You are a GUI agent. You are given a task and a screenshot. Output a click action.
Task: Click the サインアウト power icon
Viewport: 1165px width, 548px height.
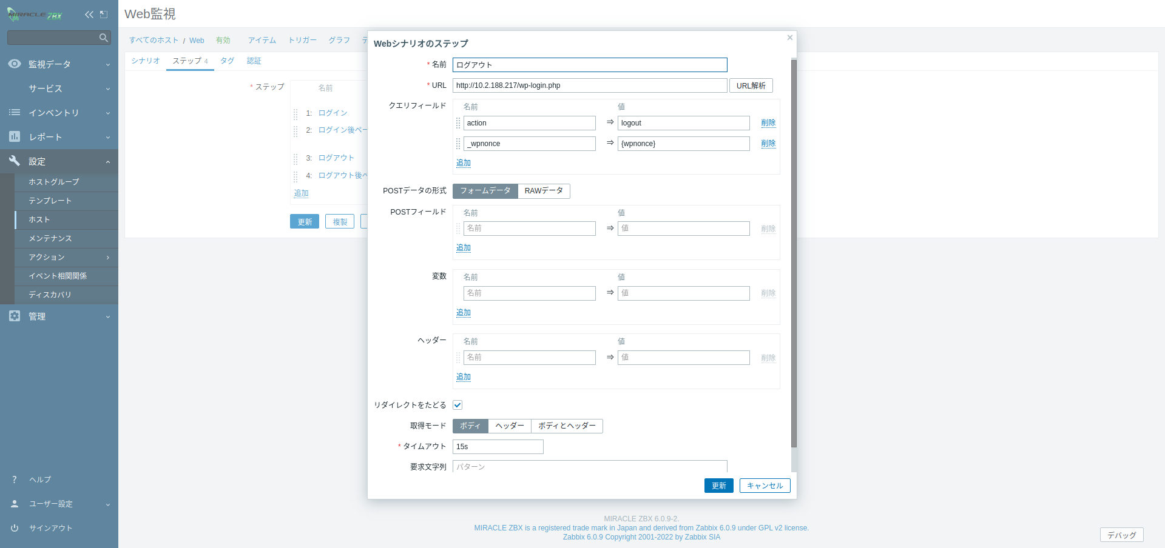pos(15,528)
